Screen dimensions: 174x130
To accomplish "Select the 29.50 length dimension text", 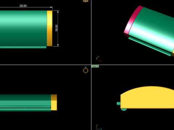I will (x=23, y=6).
